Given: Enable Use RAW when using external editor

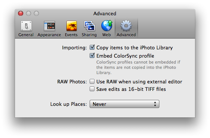Looking at the screenshot, I should click(92, 82).
